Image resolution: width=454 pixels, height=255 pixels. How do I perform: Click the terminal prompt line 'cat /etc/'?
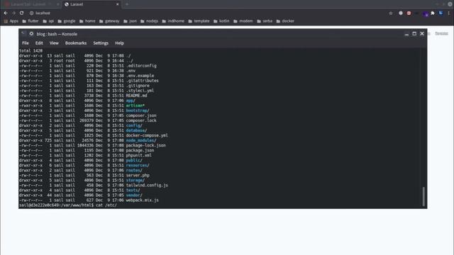tap(68, 205)
